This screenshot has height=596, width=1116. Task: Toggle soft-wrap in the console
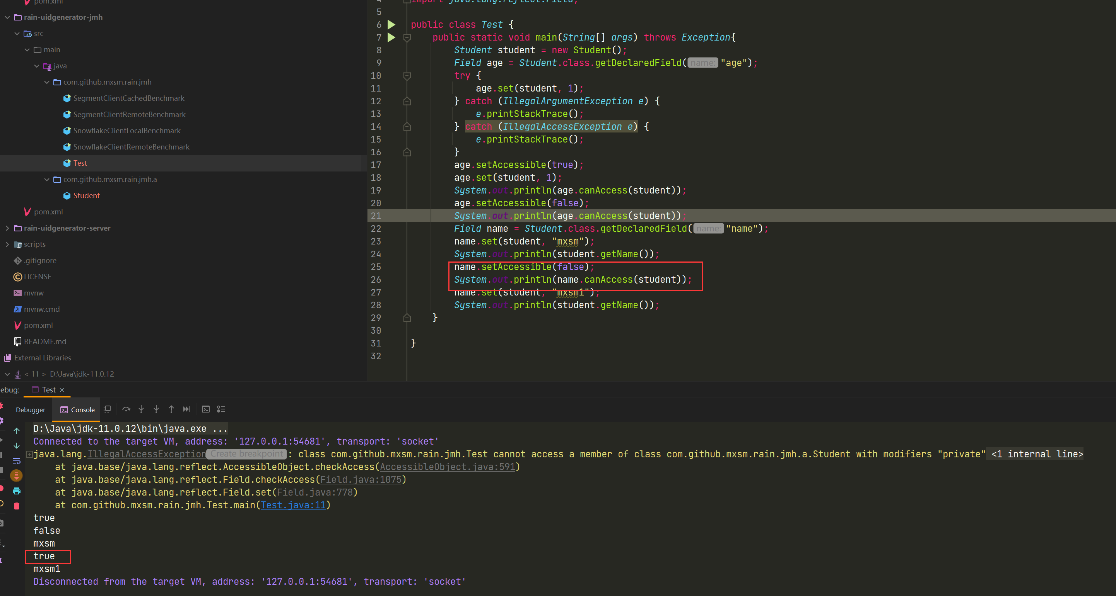point(17,461)
